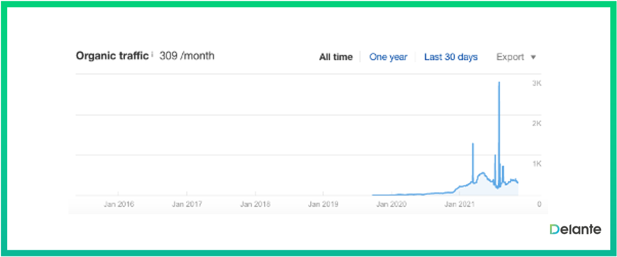The width and height of the screenshot is (617, 257).
Task: Select the Jan 2019 date marker
Action: coord(323,204)
